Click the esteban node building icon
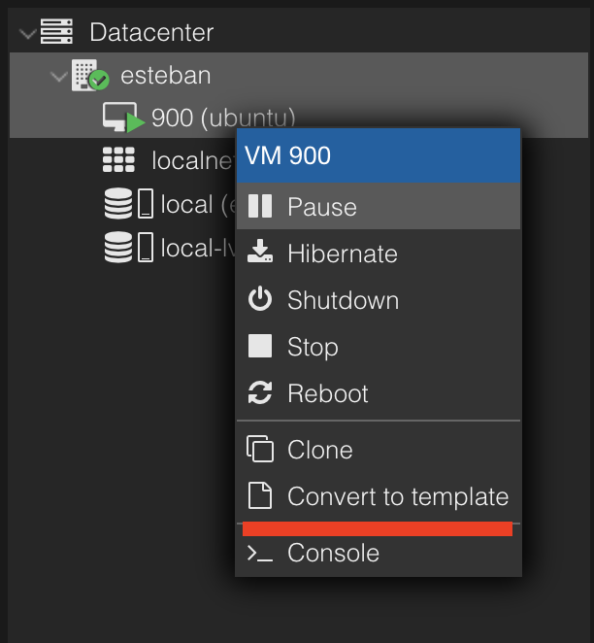Image resolution: width=594 pixels, height=643 pixels. (90, 75)
